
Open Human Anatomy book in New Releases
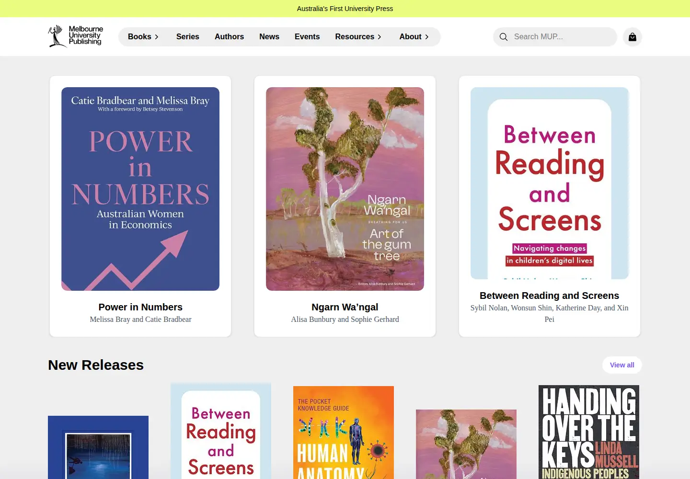point(344,433)
